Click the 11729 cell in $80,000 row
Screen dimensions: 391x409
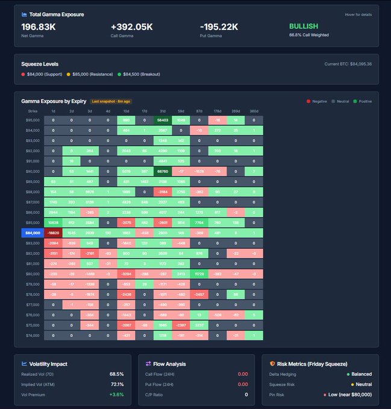click(x=199, y=274)
